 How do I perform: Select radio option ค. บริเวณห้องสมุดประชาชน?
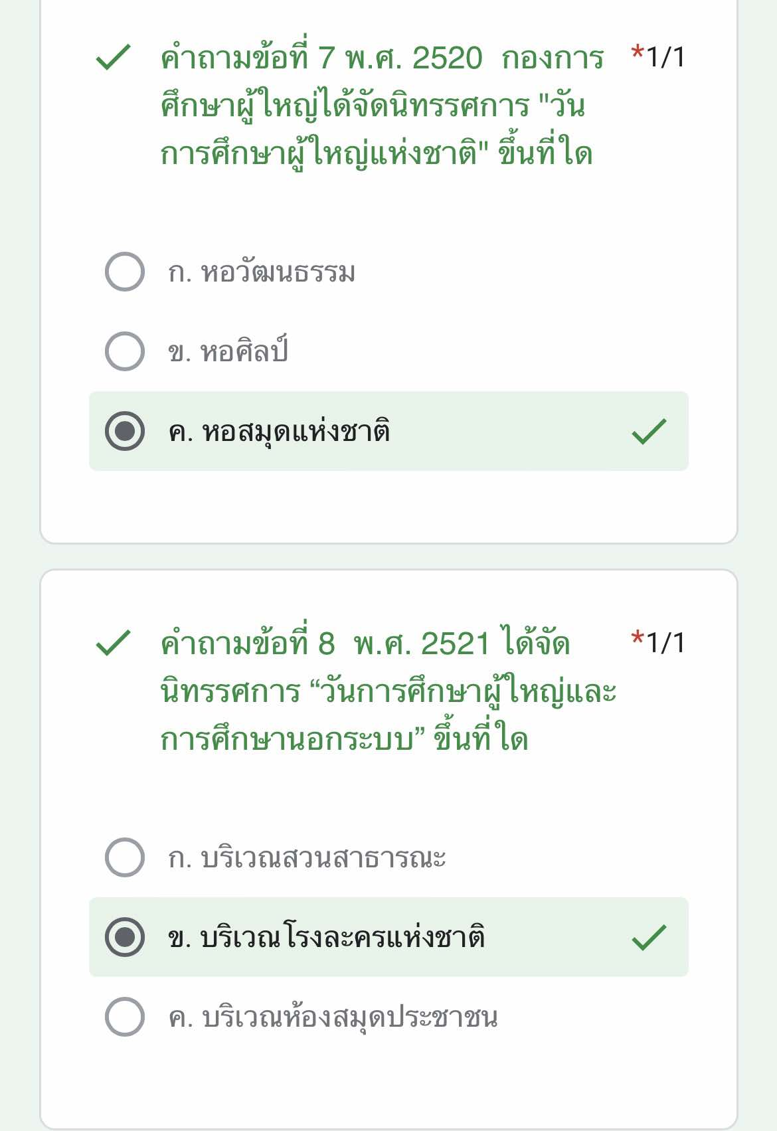(x=125, y=1017)
